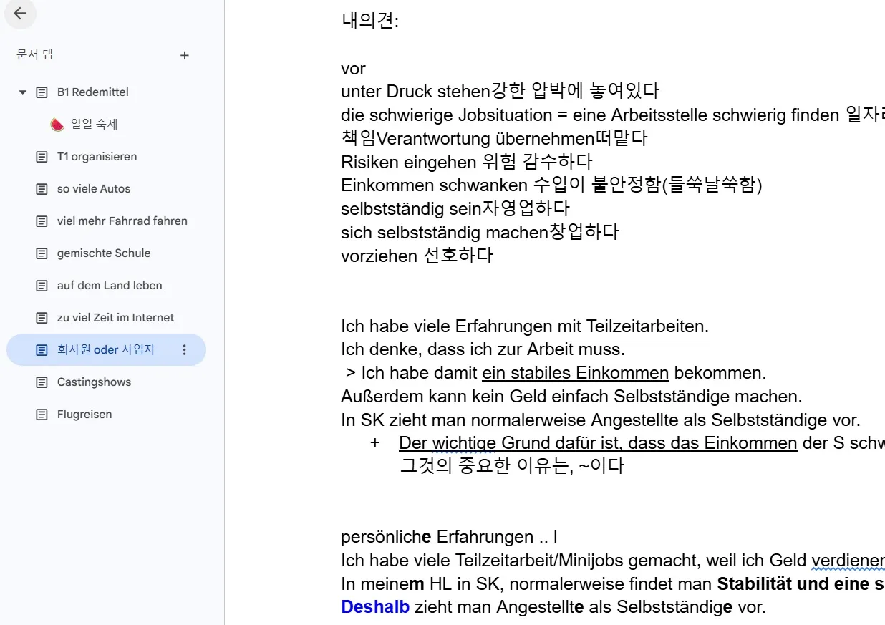Click the document icon beside T1 organisieren
The height and width of the screenshot is (625, 885).
pyautogui.click(x=42, y=157)
